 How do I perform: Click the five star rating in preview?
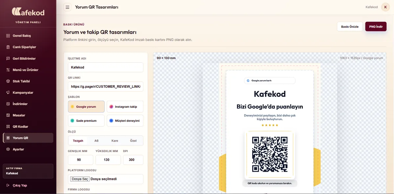pos(270,125)
